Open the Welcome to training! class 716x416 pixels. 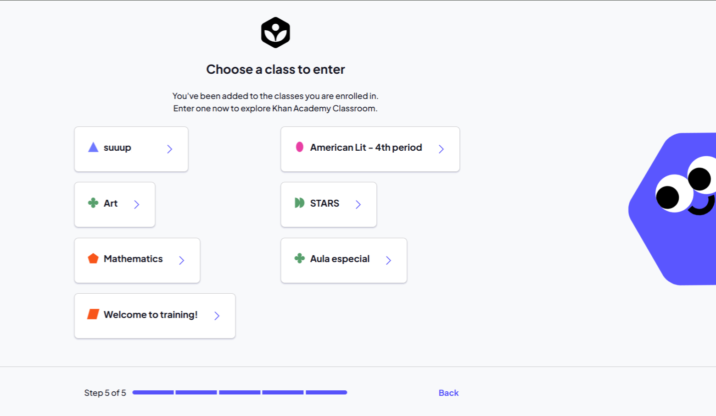(155, 316)
